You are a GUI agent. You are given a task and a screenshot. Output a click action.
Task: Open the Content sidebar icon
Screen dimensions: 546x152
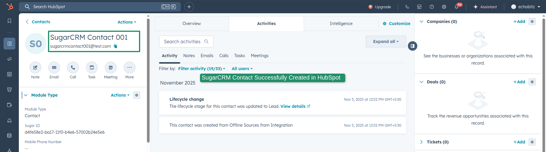(x=9, y=74)
